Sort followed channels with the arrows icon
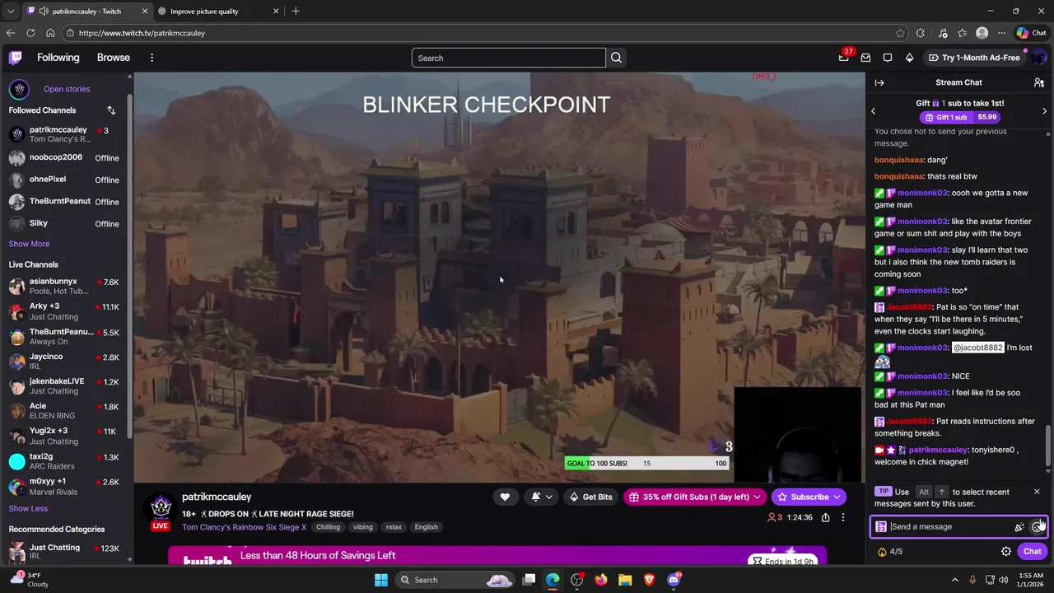This screenshot has width=1054, height=593. [111, 110]
